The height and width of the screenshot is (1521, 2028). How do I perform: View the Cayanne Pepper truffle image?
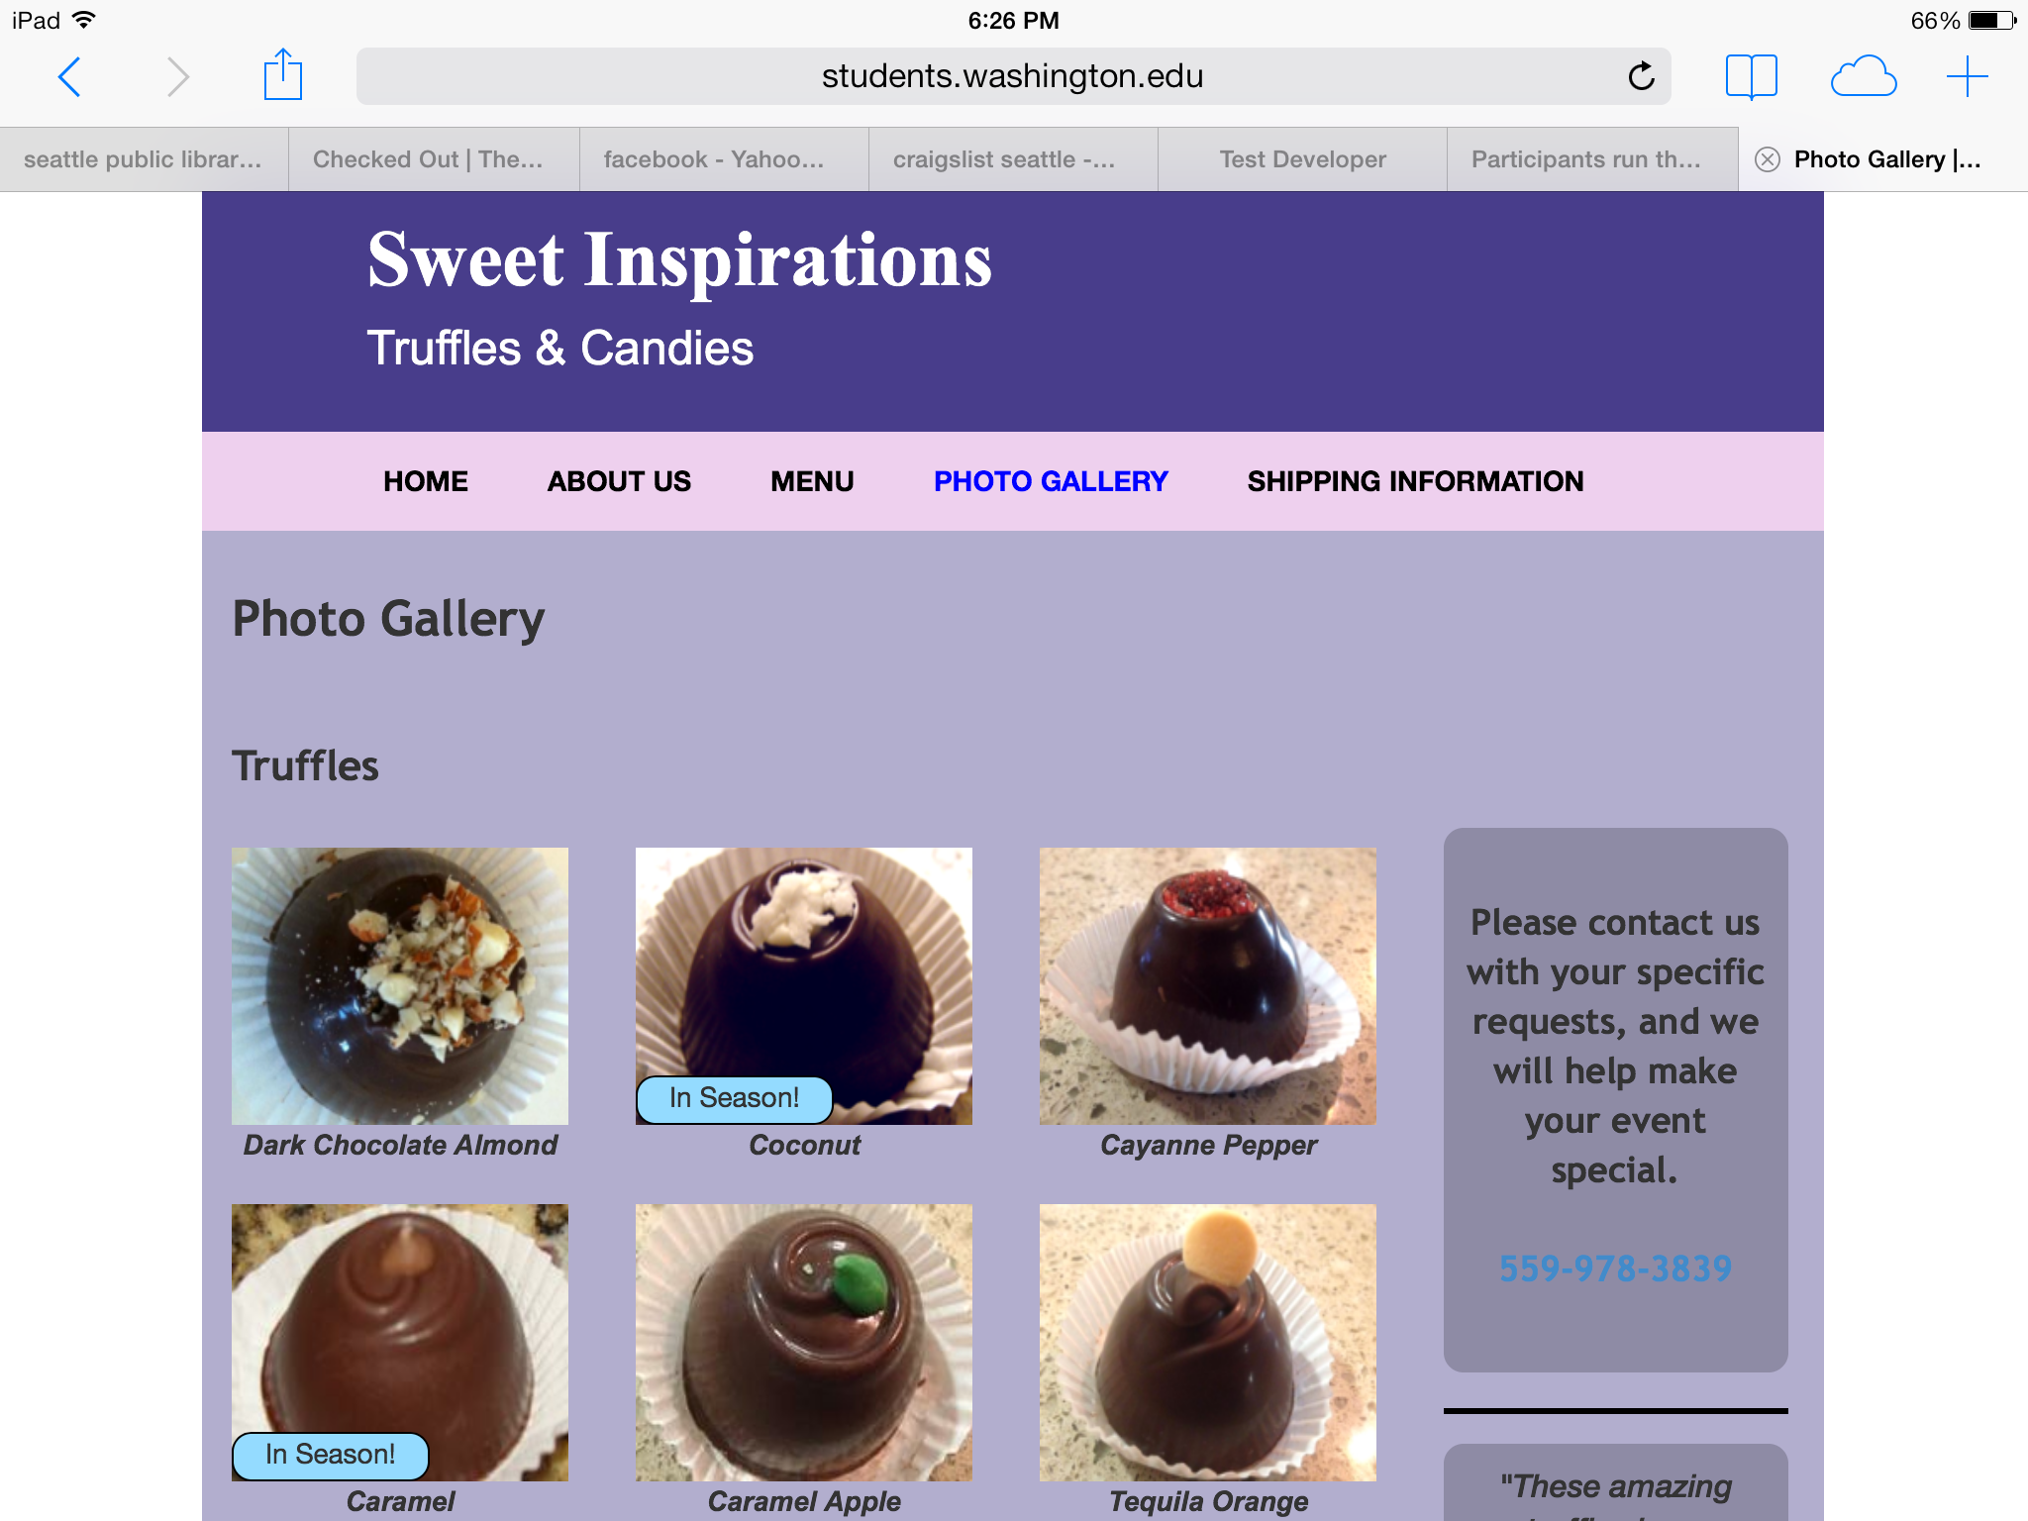[1208, 985]
